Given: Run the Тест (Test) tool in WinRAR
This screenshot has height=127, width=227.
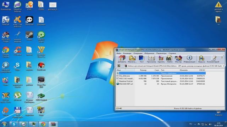Looking at the screenshot, I should pos(142,59).
